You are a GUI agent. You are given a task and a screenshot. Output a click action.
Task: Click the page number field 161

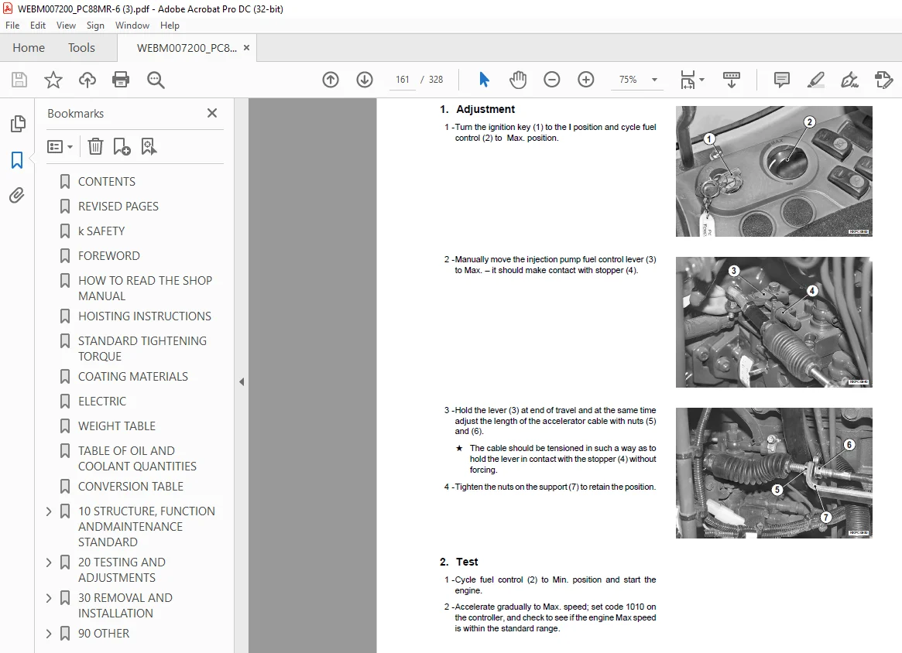click(402, 80)
